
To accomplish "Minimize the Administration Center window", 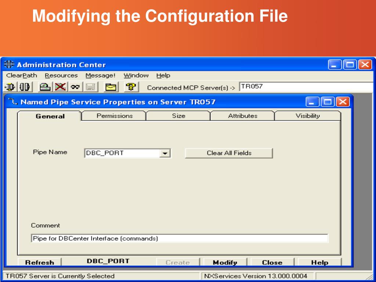I will coord(334,65).
